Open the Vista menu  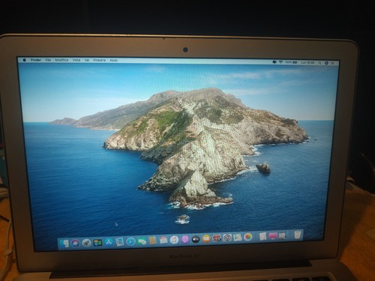tap(76, 60)
